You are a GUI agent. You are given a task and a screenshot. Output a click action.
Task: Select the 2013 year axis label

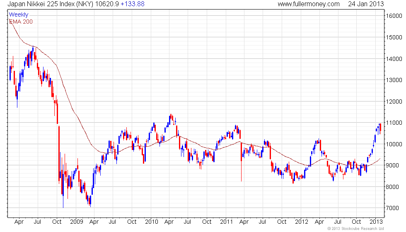376,222
